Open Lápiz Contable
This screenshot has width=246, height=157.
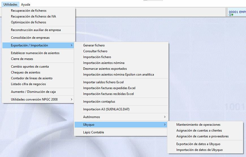[x=121, y=132]
